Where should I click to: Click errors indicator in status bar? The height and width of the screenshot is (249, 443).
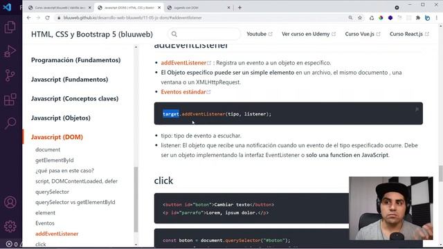coord(12,244)
